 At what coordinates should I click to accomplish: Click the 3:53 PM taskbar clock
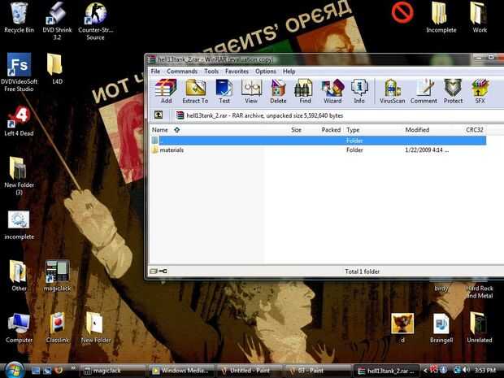[x=484, y=371]
